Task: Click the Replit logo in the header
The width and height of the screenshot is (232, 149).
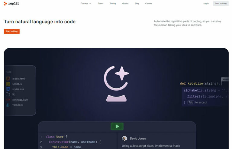Action: pos(11,3)
